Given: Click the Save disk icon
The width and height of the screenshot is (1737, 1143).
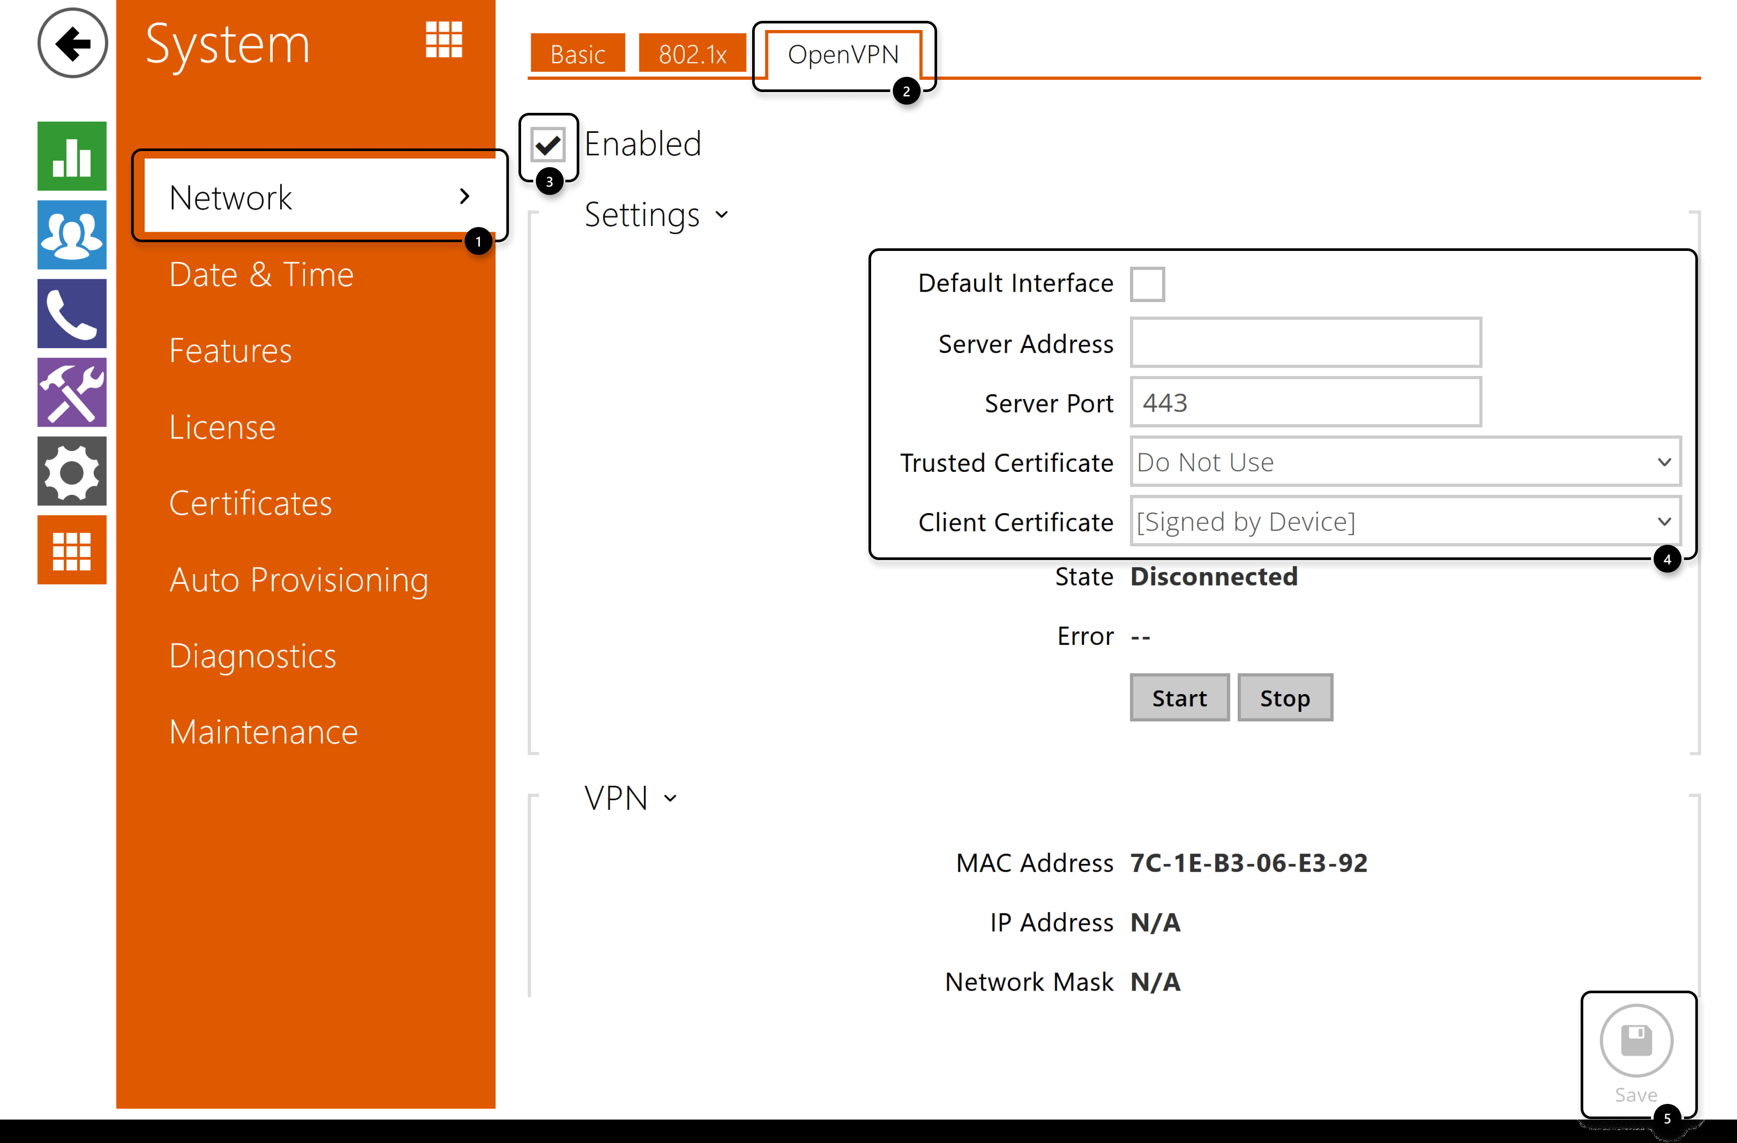Looking at the screenshot, I should (x=1636, y=1041).
